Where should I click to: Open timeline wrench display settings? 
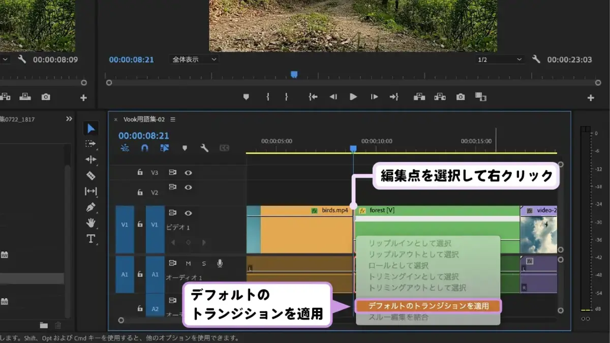204,148
